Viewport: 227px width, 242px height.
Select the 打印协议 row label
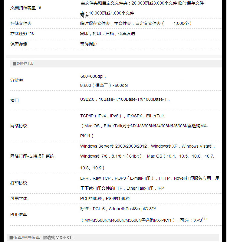[19, 183]
